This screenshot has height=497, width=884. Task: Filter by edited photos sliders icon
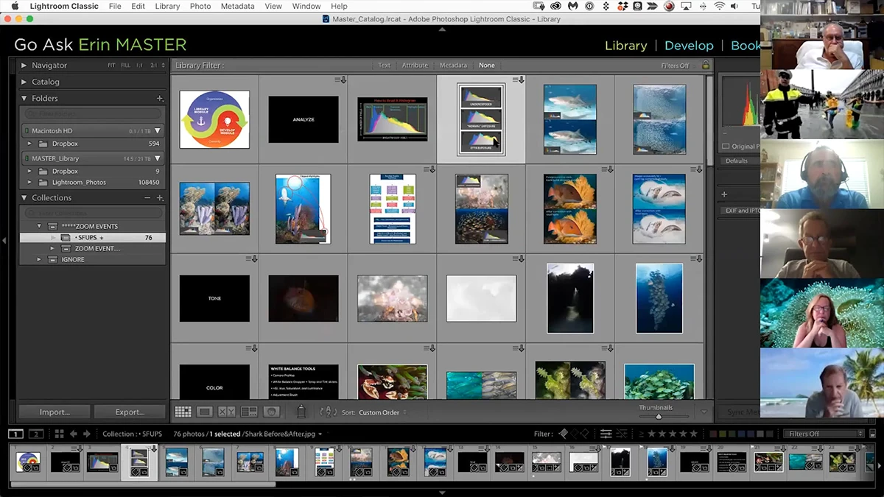tap(606, 434)
